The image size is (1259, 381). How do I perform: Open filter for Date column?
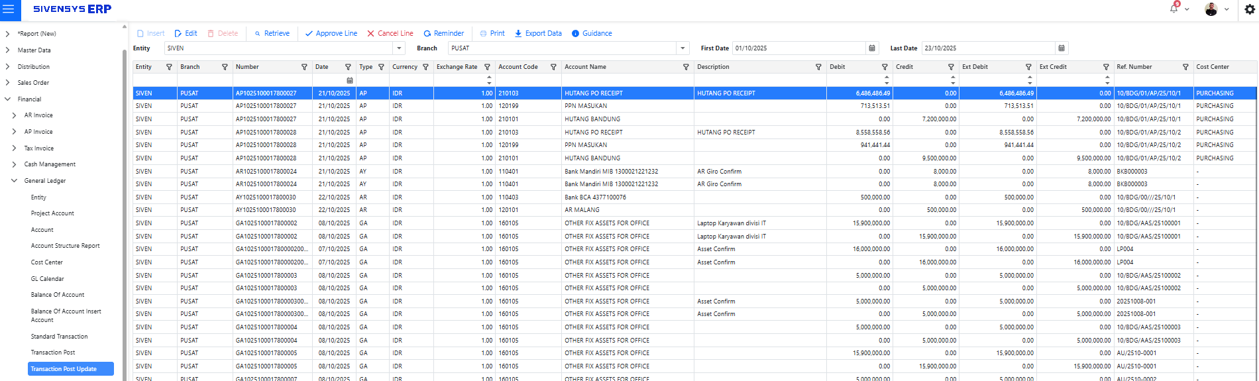click(348, 67)
